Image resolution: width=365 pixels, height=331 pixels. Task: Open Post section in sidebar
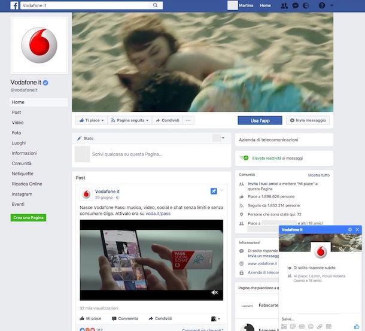pos(16,113)
